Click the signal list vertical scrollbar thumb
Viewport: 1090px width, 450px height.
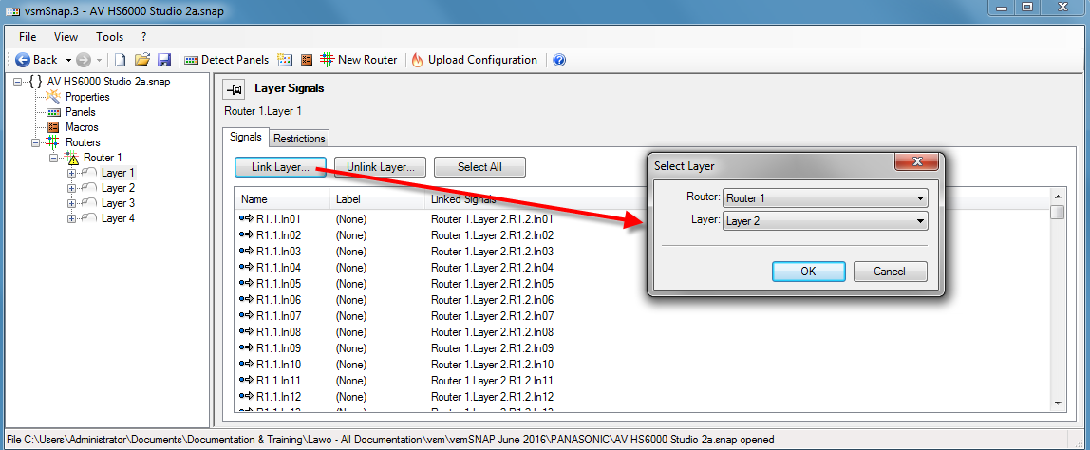(x=1057, y=212)
